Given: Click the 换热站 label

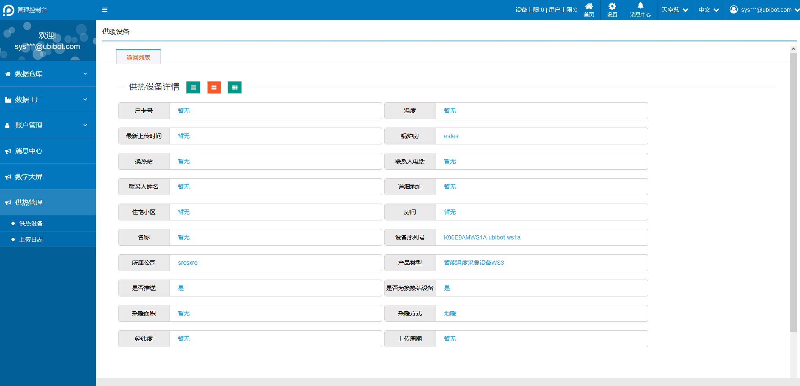Looking at the screenshot, I should (144, 161).
